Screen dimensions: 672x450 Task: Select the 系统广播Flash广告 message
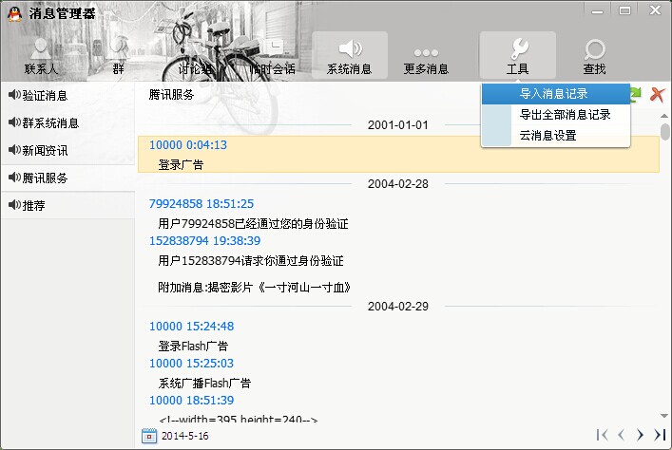[204, 384]
